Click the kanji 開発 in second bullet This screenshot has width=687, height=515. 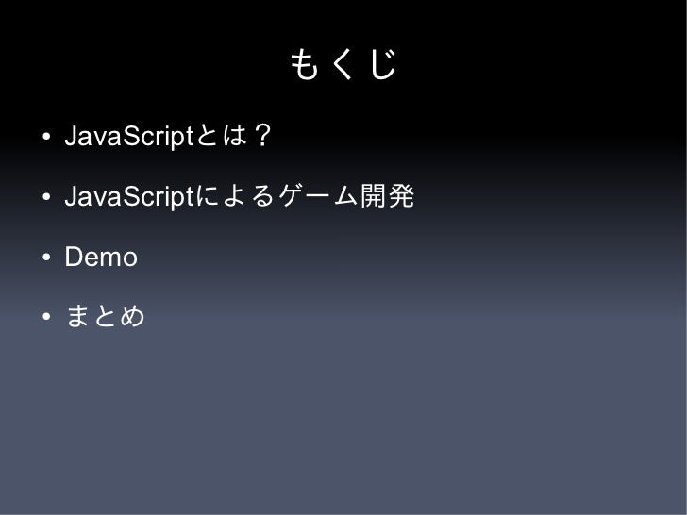(x=387, y=196)
